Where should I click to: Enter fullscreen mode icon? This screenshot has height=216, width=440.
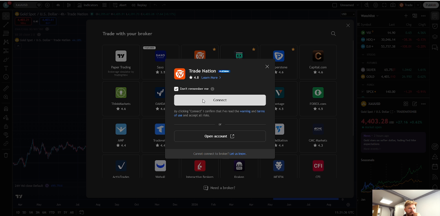pos(384,5)
